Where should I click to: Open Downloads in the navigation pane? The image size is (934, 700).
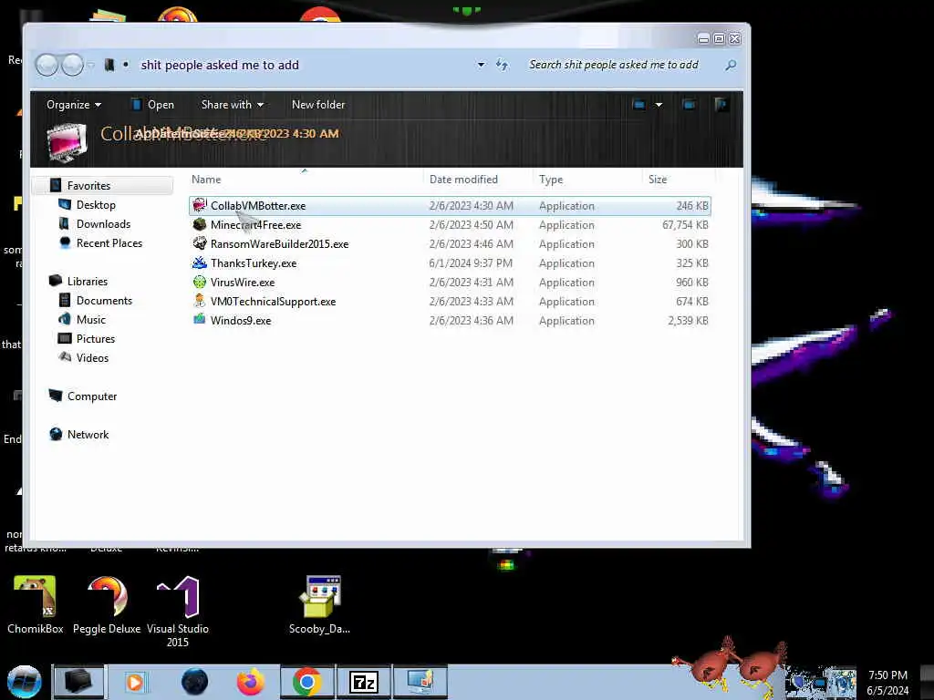103,224
